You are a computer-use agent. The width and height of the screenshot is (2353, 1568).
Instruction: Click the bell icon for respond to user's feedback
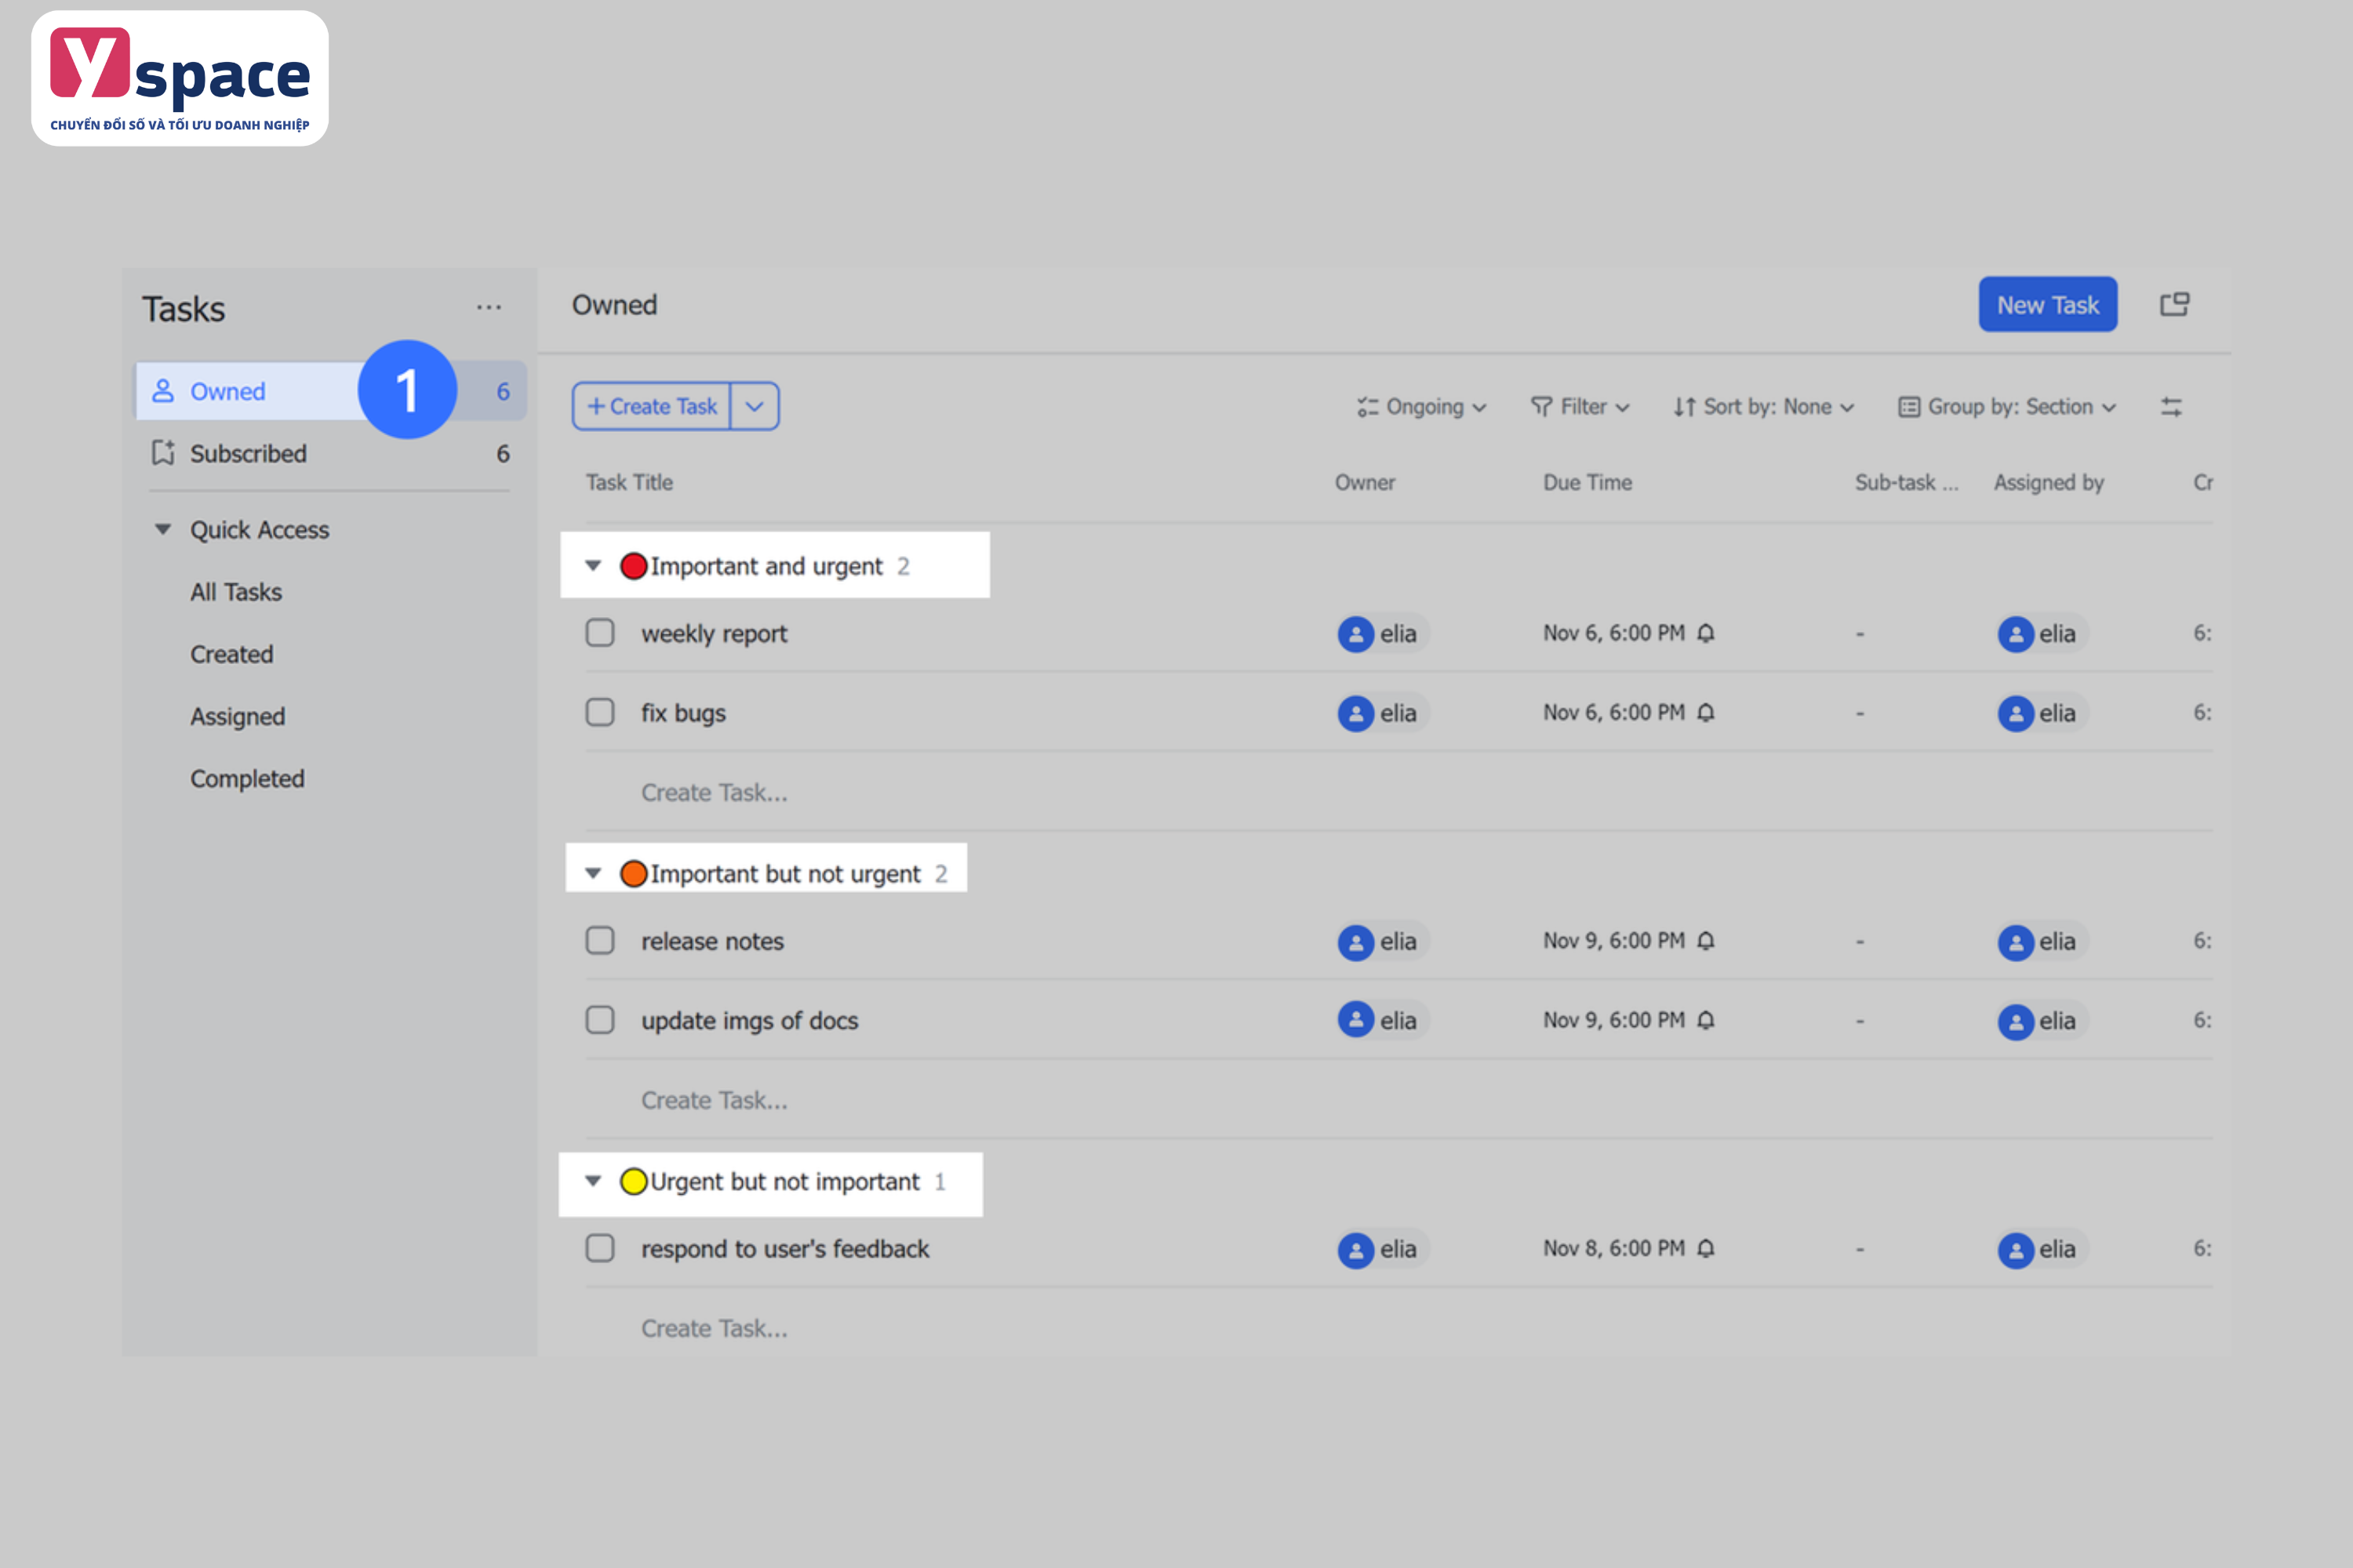pyautogui.click(x=1706, y=1248)
